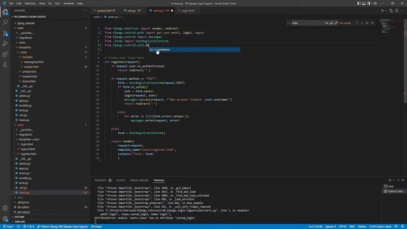Click the CRLF end-of-line setting
Screen dimensions: 407x229
pos(352,226)
